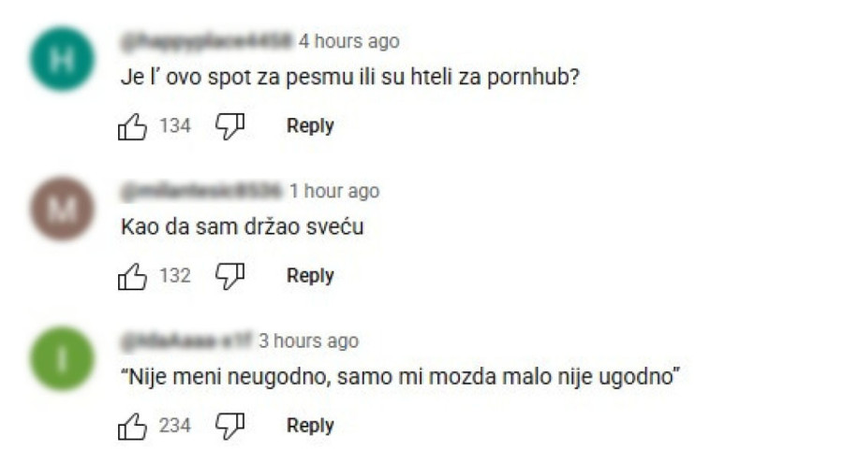Open the "1 hour ago" timestamp link
The width and height of the screenshot is (843, 464).
click(x=334, y=191)
